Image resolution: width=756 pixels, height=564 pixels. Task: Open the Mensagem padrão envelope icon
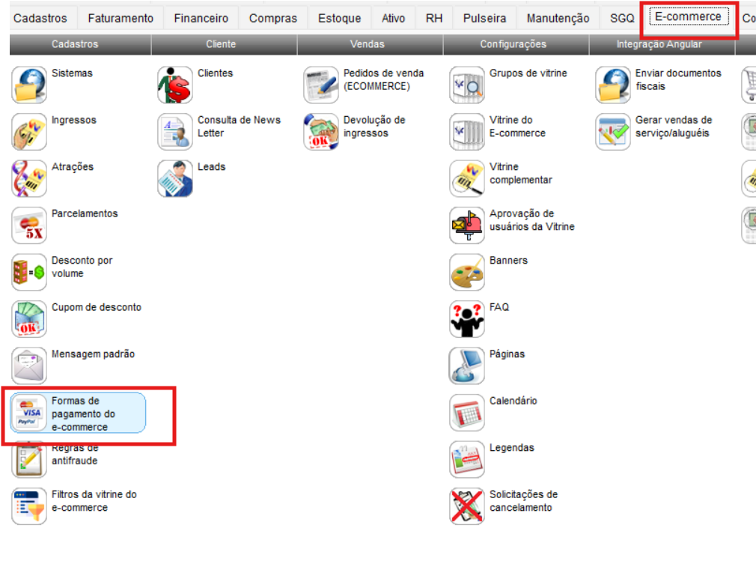click(29, 366)
